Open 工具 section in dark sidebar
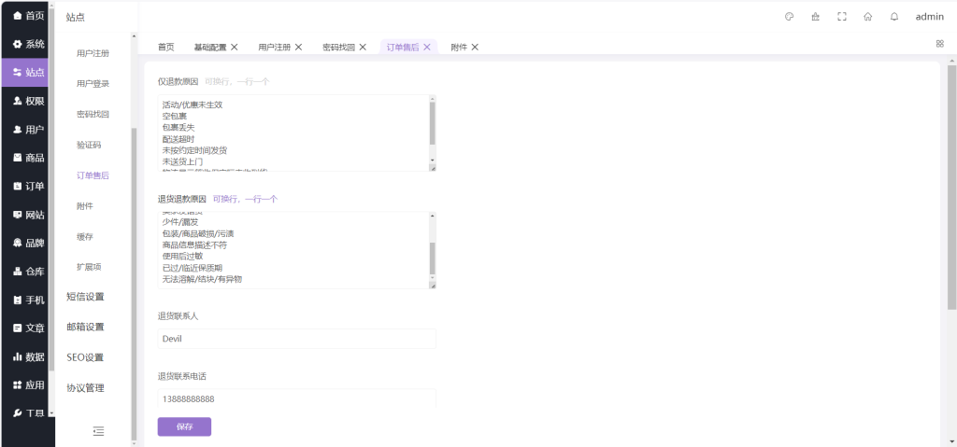This screenshot has width=957, height=447. point(28,413)
